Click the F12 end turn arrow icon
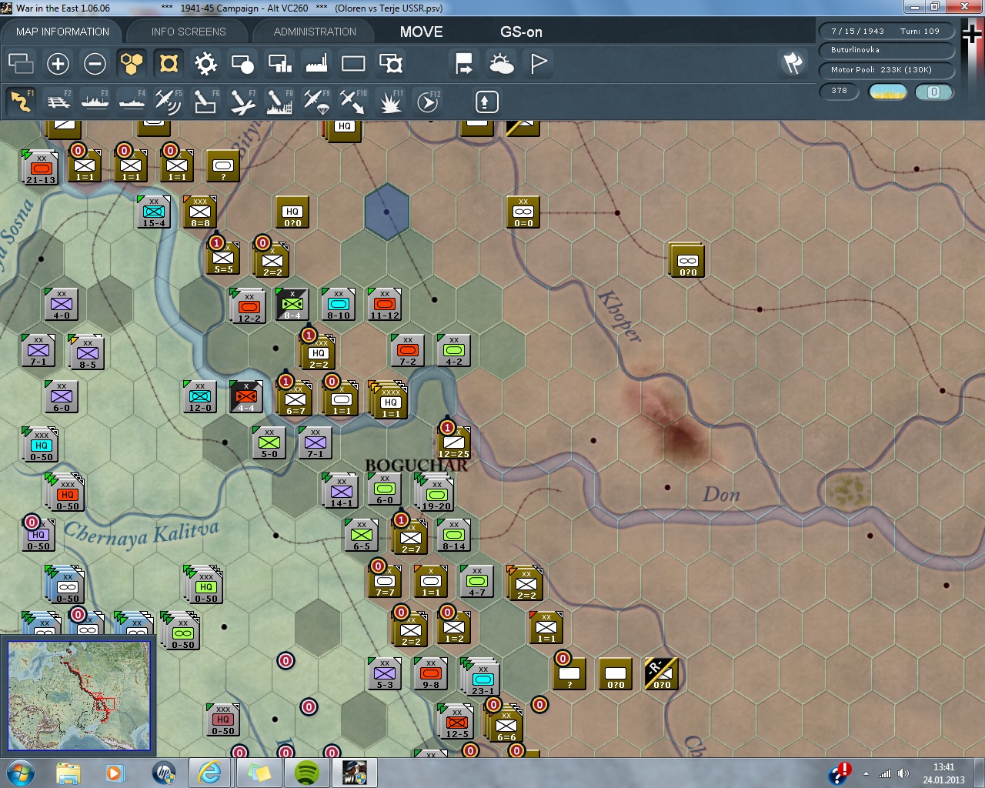Screen dimensions: 985x788 coord(428,101)
